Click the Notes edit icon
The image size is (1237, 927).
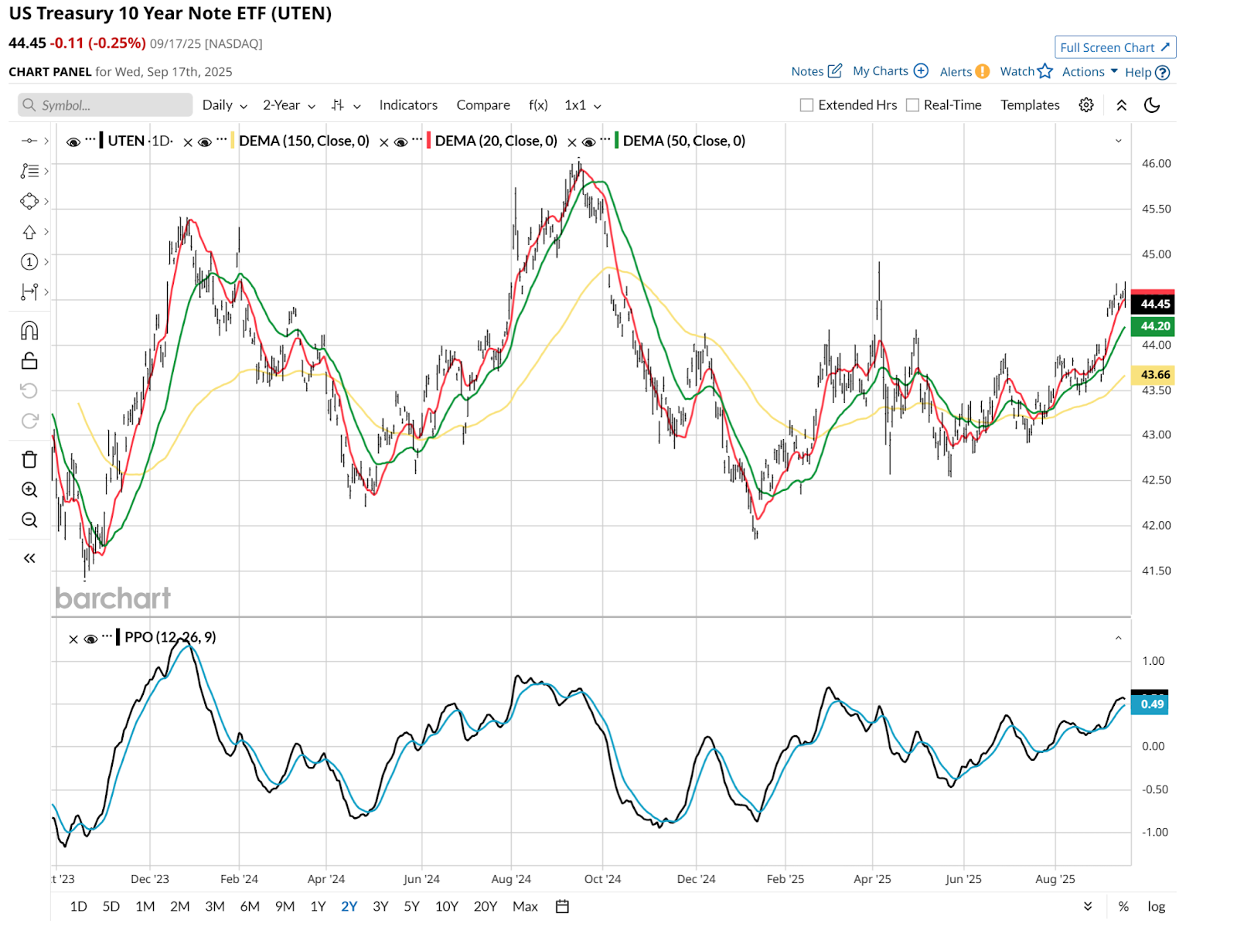835,71
